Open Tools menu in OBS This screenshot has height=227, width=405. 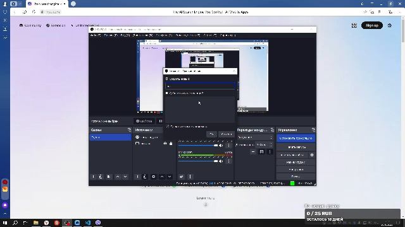coord(209,35)
